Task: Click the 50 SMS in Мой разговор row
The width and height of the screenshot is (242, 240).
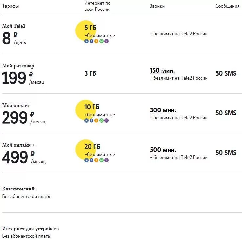Action: (x=226, y=73)
